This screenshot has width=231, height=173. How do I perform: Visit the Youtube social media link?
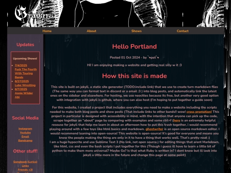point(25,132)
